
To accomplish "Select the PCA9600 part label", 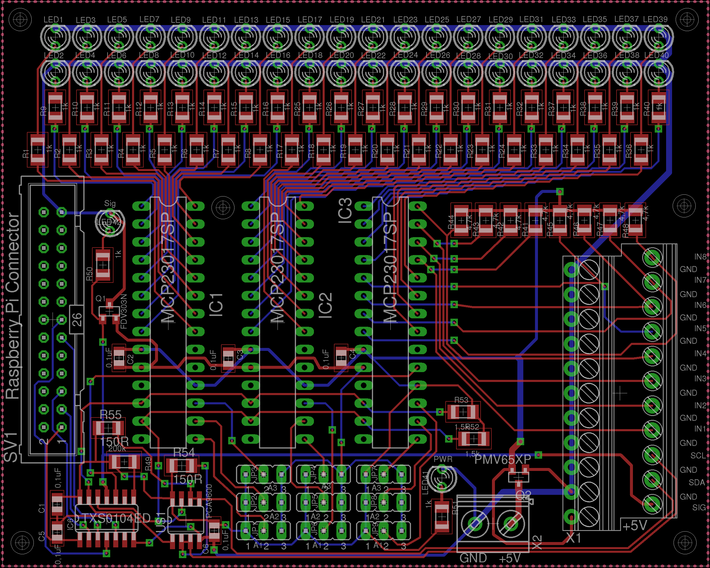I will (x=209, y=502).
